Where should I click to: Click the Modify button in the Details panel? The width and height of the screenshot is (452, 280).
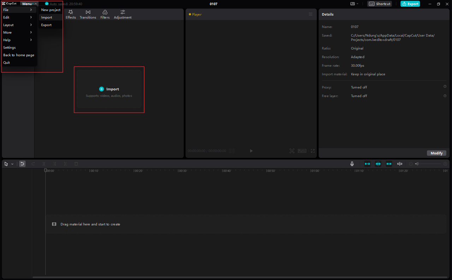[436, 153]
